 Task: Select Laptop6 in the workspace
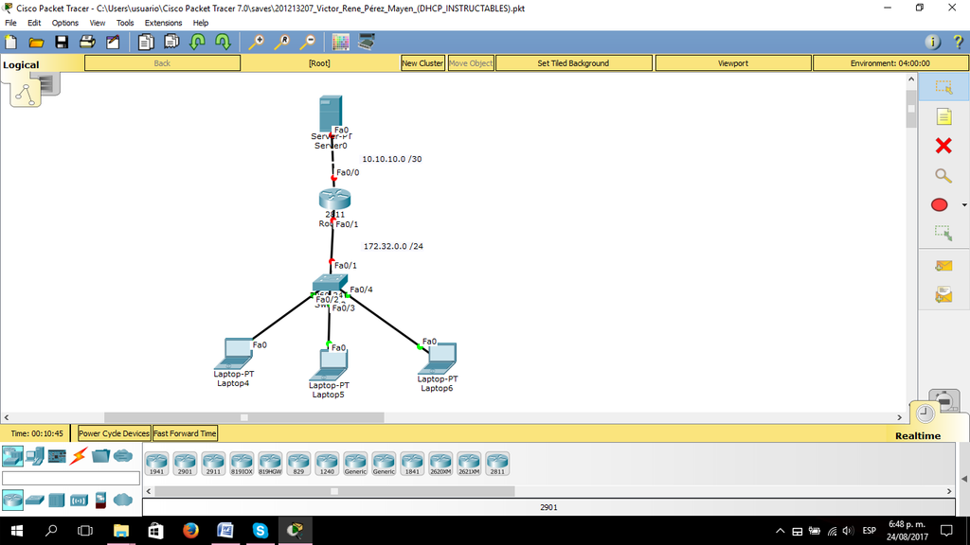(x=438, y=359)
